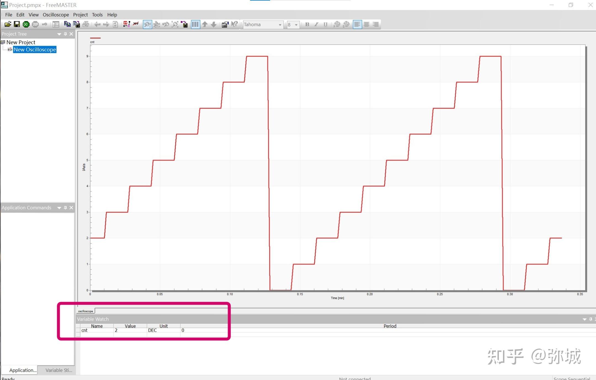Select New Oscilloscope in project tree
Viewport: 596px width, 380px height.
(35, 50)
